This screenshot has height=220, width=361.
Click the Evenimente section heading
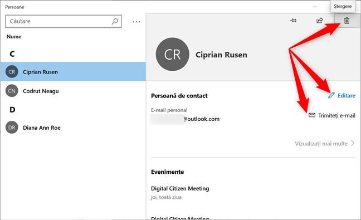pyautogui.click(x=167, y=172)
